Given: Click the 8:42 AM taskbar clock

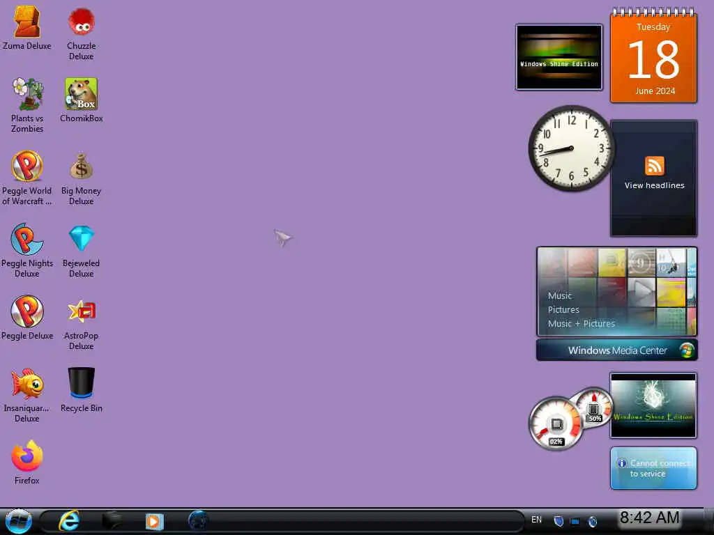Looking at the screenshot, I should coord(650,518).
